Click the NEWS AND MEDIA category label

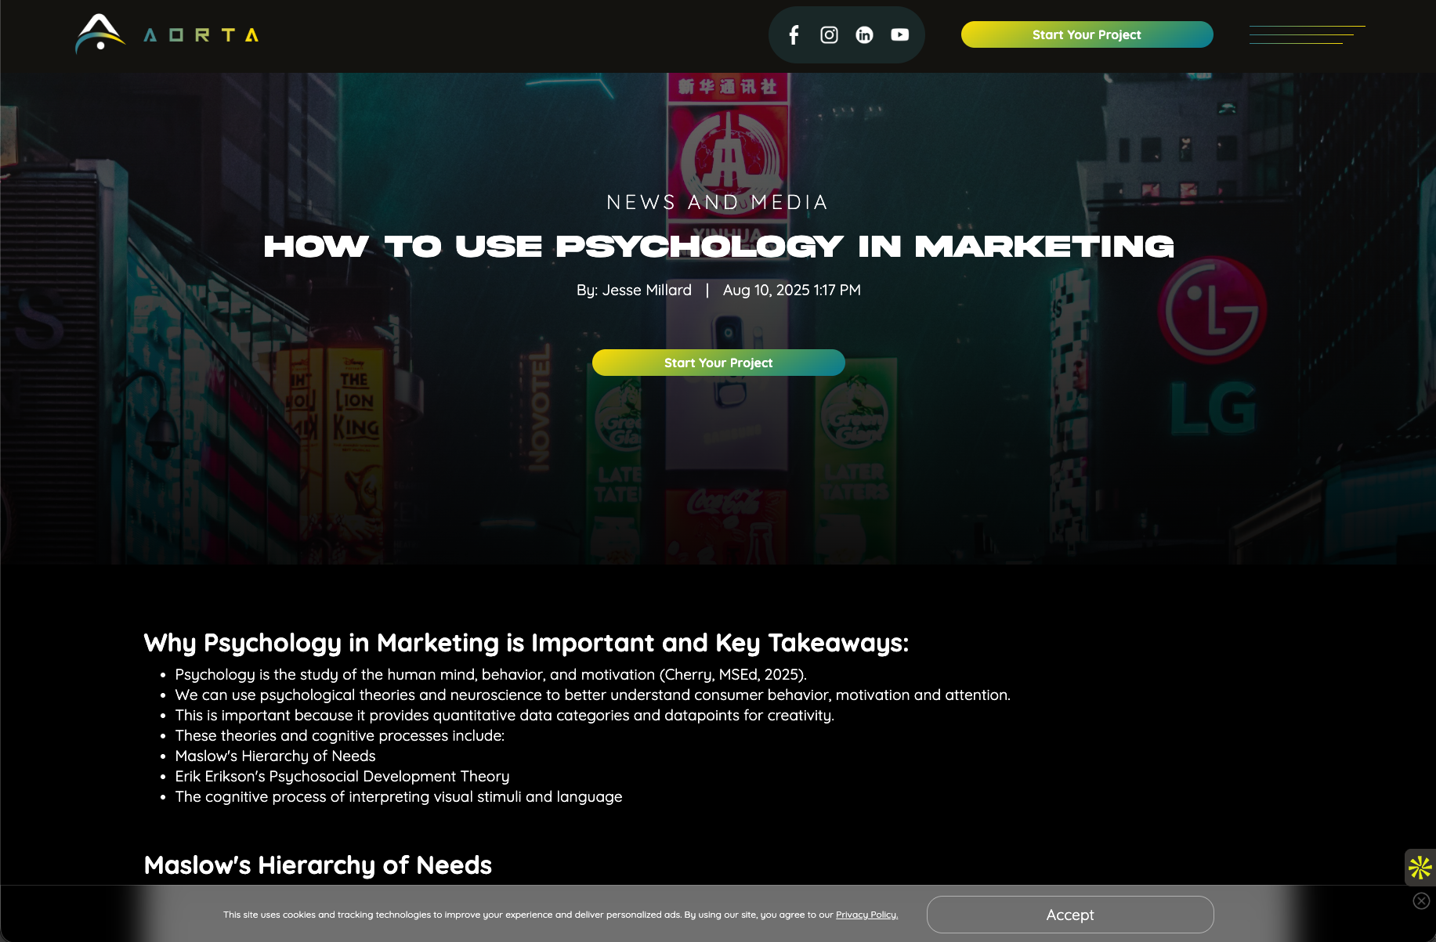[718, 202]
